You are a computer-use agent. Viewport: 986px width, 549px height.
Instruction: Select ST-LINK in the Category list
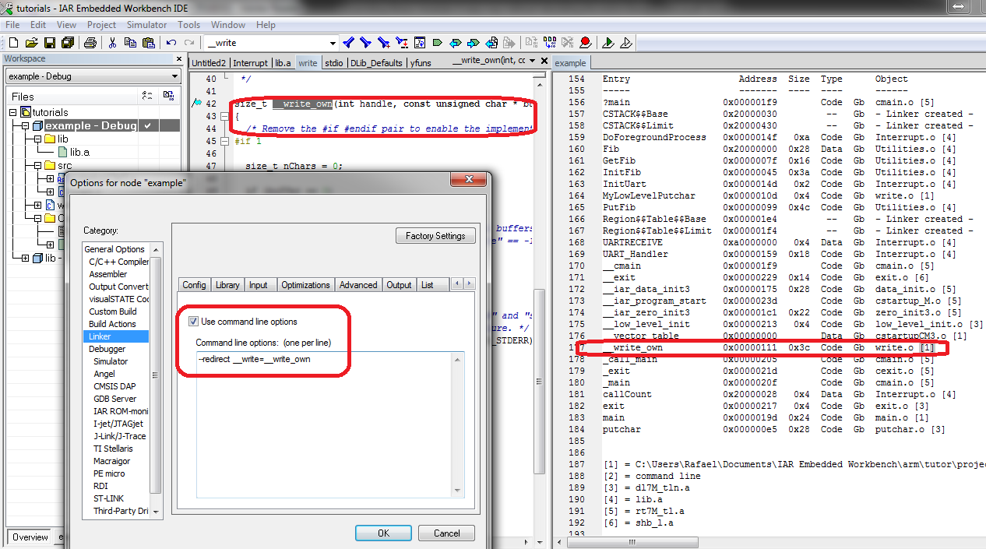click(x=108, y=498)
